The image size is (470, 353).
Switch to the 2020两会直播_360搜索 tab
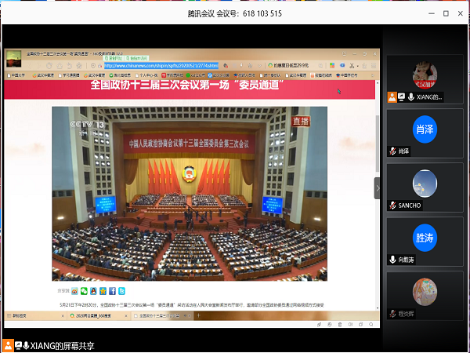(x=99, y=316)
